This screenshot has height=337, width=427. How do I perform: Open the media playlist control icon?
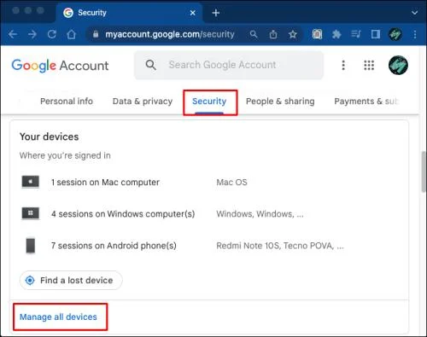click(x=356, y=34)
